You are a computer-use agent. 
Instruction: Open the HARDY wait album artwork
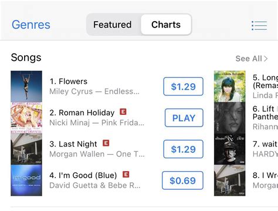coord(230,149)
